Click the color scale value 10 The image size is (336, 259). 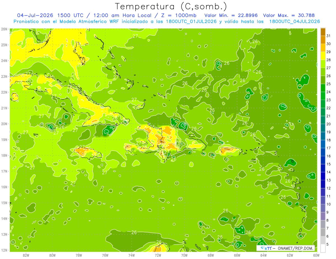point(329,204)
